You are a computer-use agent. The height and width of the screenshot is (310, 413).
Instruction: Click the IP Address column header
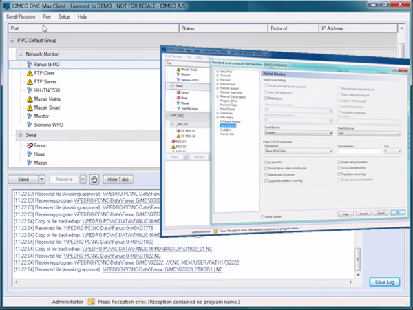358,28
